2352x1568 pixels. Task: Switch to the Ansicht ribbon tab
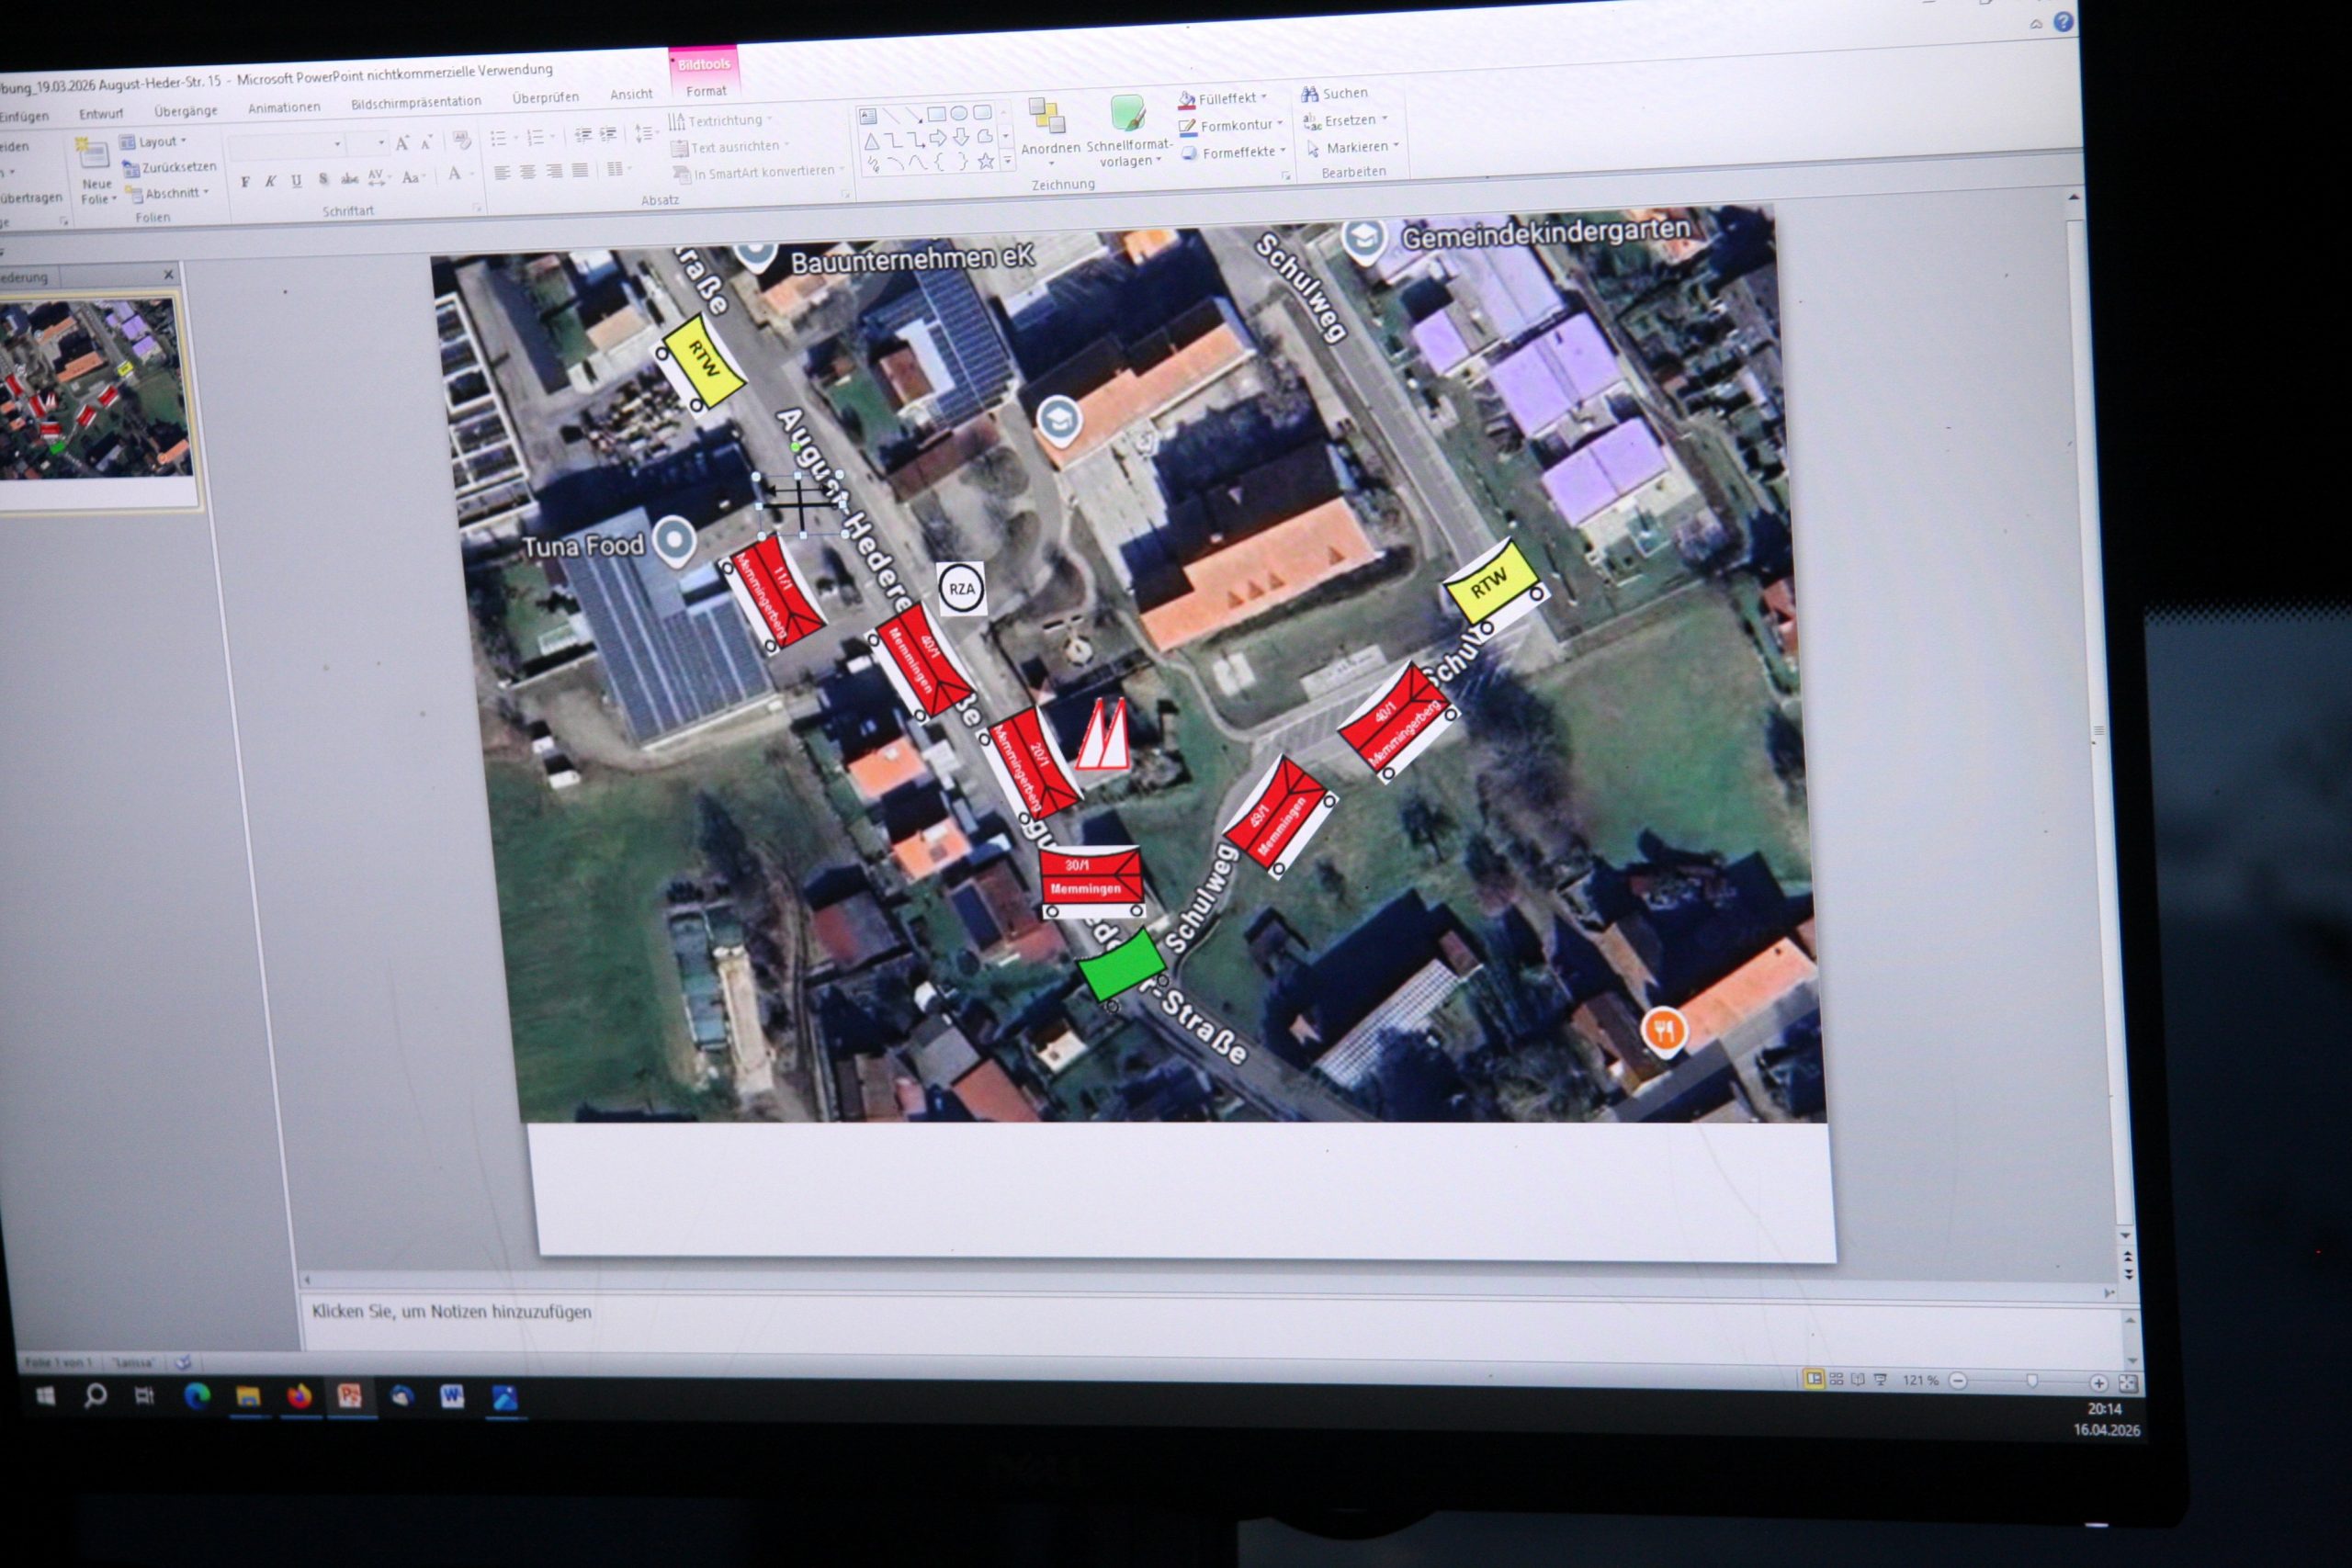pyautogui.click(x=631, y=94)
